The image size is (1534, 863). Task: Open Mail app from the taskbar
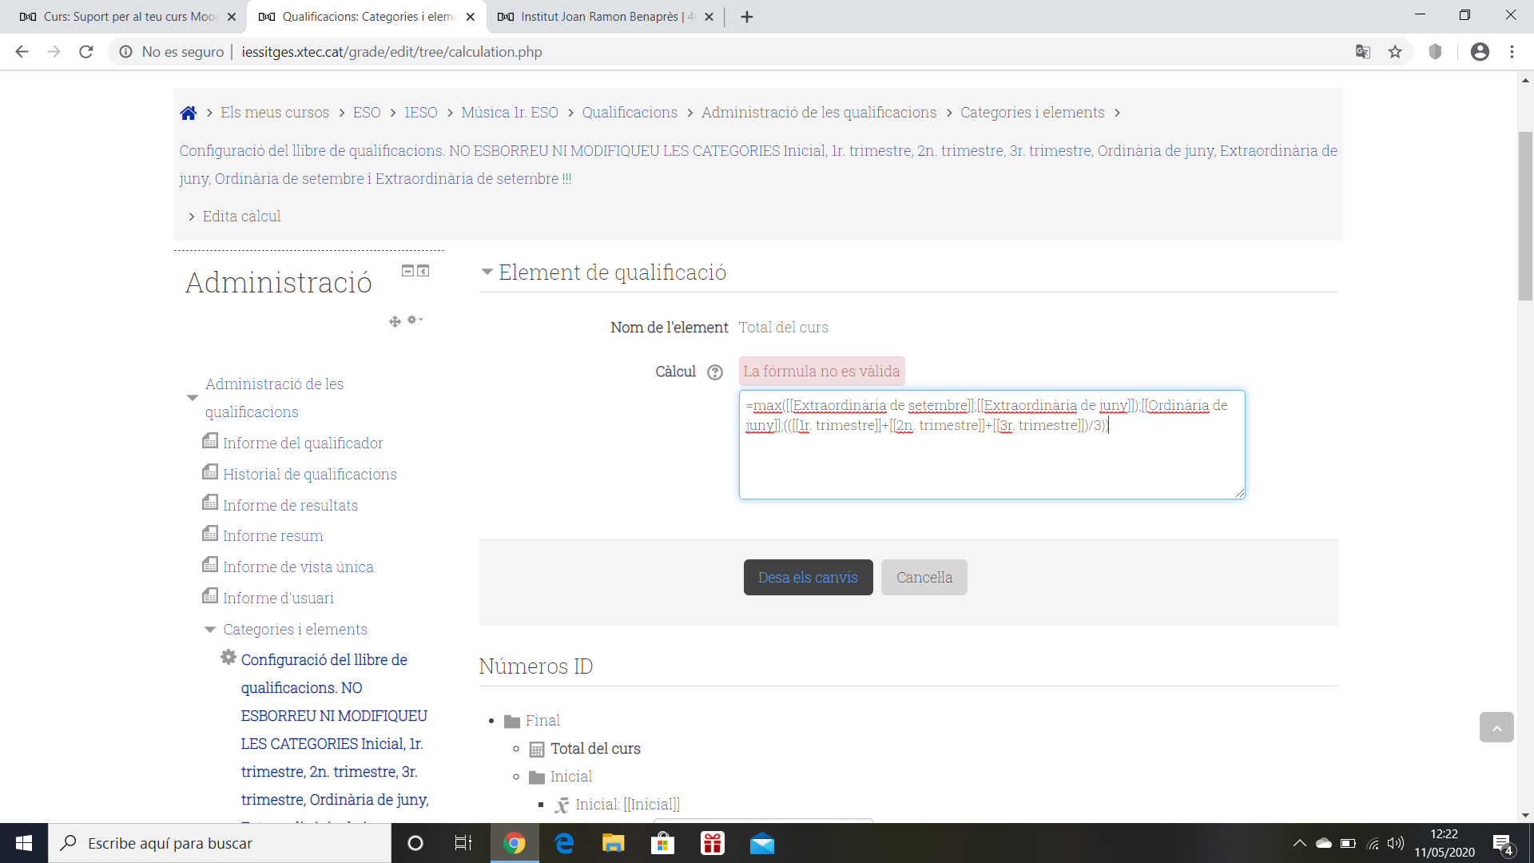click(762, 843)
